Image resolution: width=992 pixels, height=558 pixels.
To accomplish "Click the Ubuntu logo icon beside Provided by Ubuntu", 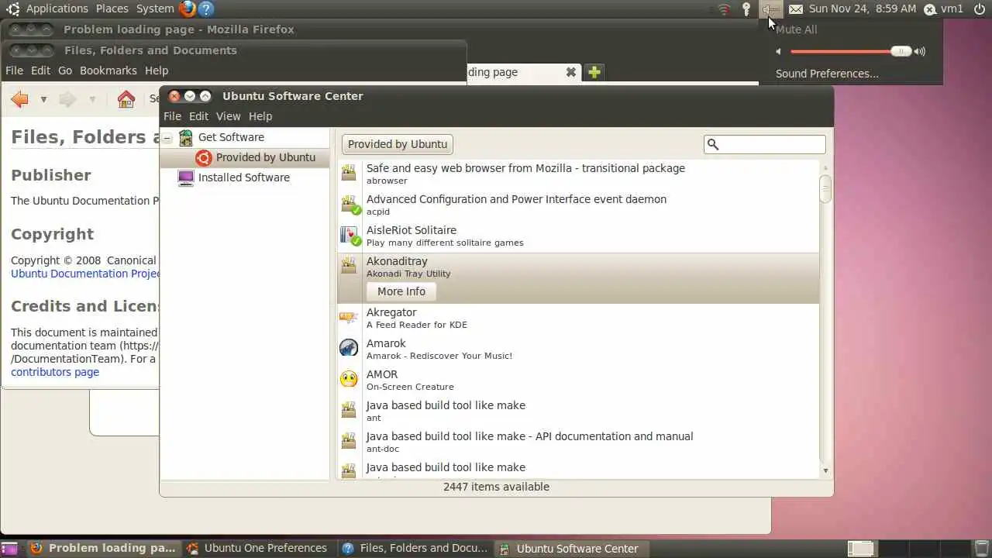I will [x=203, y=157].
